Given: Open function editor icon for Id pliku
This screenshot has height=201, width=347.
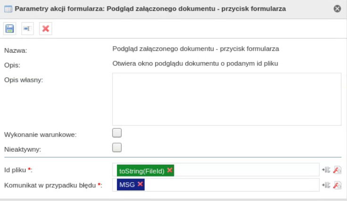Looking at the screenshot, I should [337, 170].
